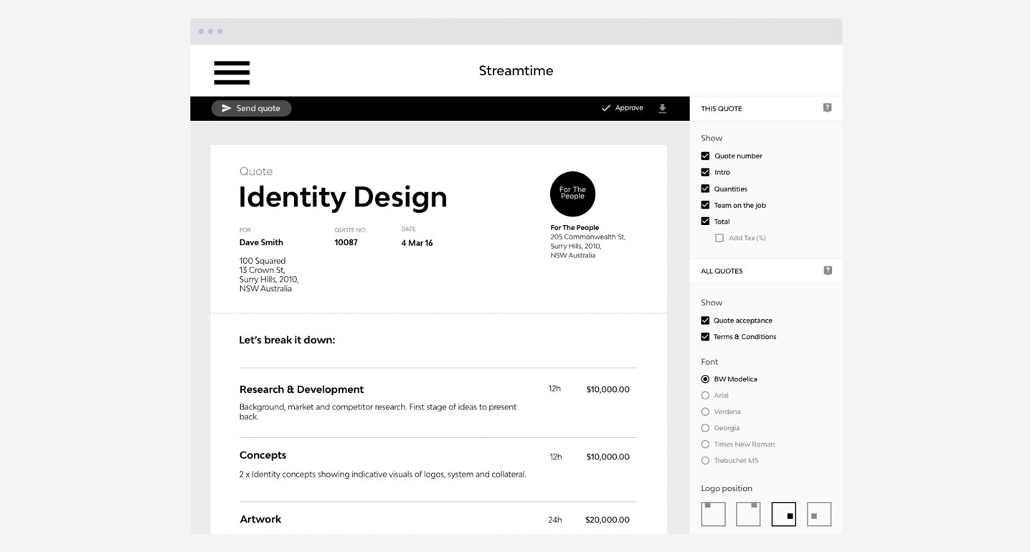Open help for THIS QUOTE section

pos(827,108)
